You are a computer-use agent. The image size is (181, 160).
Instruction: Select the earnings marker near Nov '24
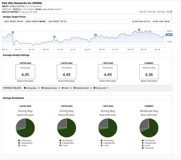coord(139,30)
